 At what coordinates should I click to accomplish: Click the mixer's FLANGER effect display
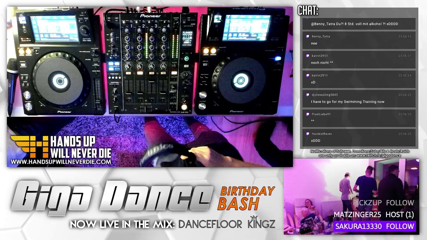click(x=187, y=38)
